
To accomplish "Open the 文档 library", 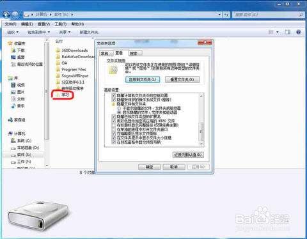I will (18, 99).
